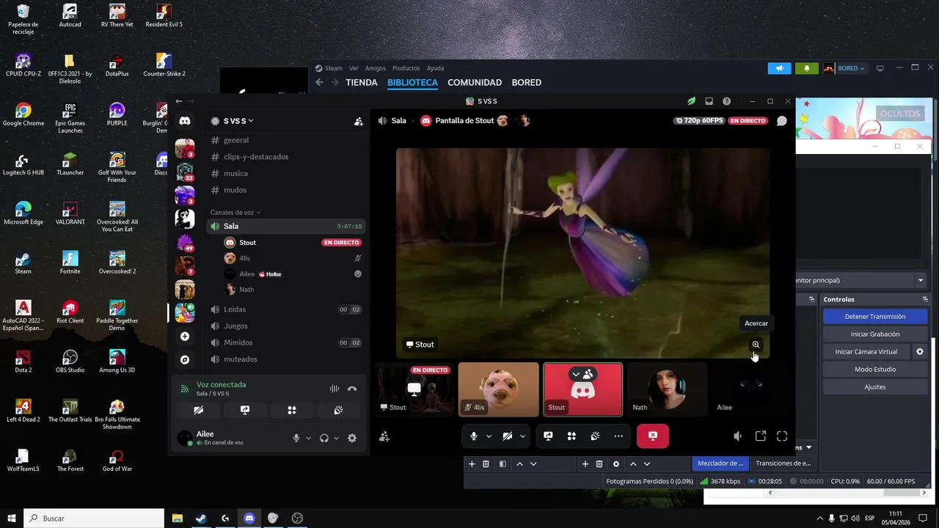Click Acercar zoom magnifier on stream
939x528 pixels.
pos(756,345)
